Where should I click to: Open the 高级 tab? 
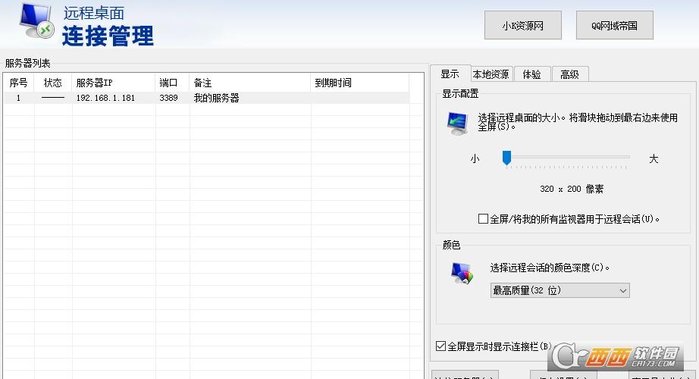569,74
